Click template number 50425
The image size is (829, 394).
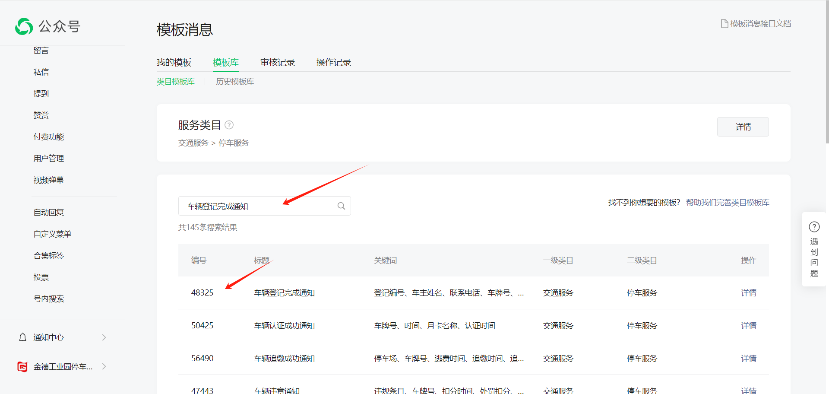click(203, 326)
